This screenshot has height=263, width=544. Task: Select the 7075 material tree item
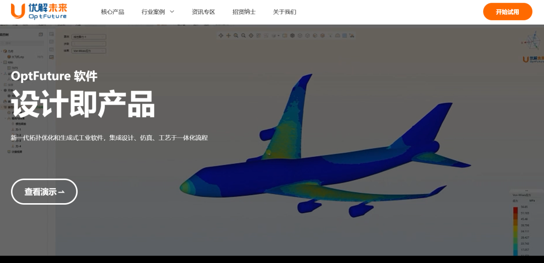point(13,68)
